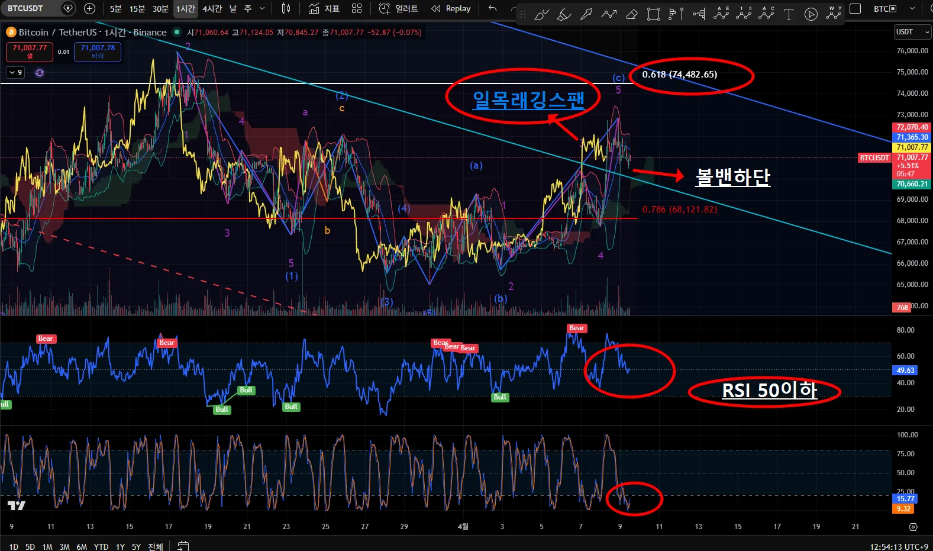
Task: Select the Highlighter tool in favorites bar
Action: pyautogui.click(x=564, y=14)
